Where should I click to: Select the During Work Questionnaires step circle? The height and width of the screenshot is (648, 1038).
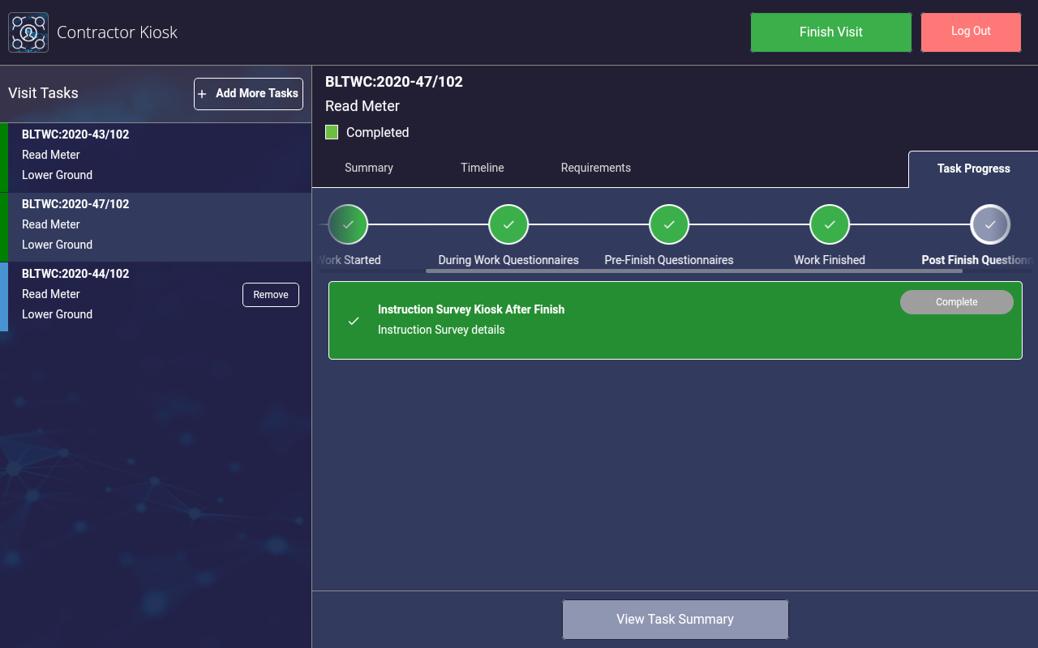point(508,224)
